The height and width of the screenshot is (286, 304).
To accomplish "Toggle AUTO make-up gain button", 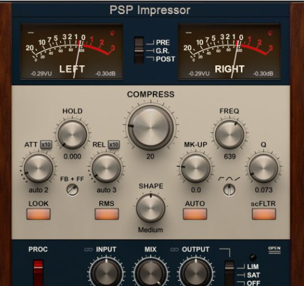I will pos(195,214).
